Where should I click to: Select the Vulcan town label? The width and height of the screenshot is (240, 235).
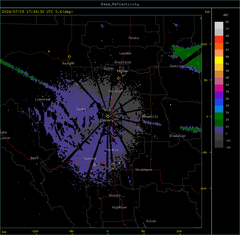point(151,221)
